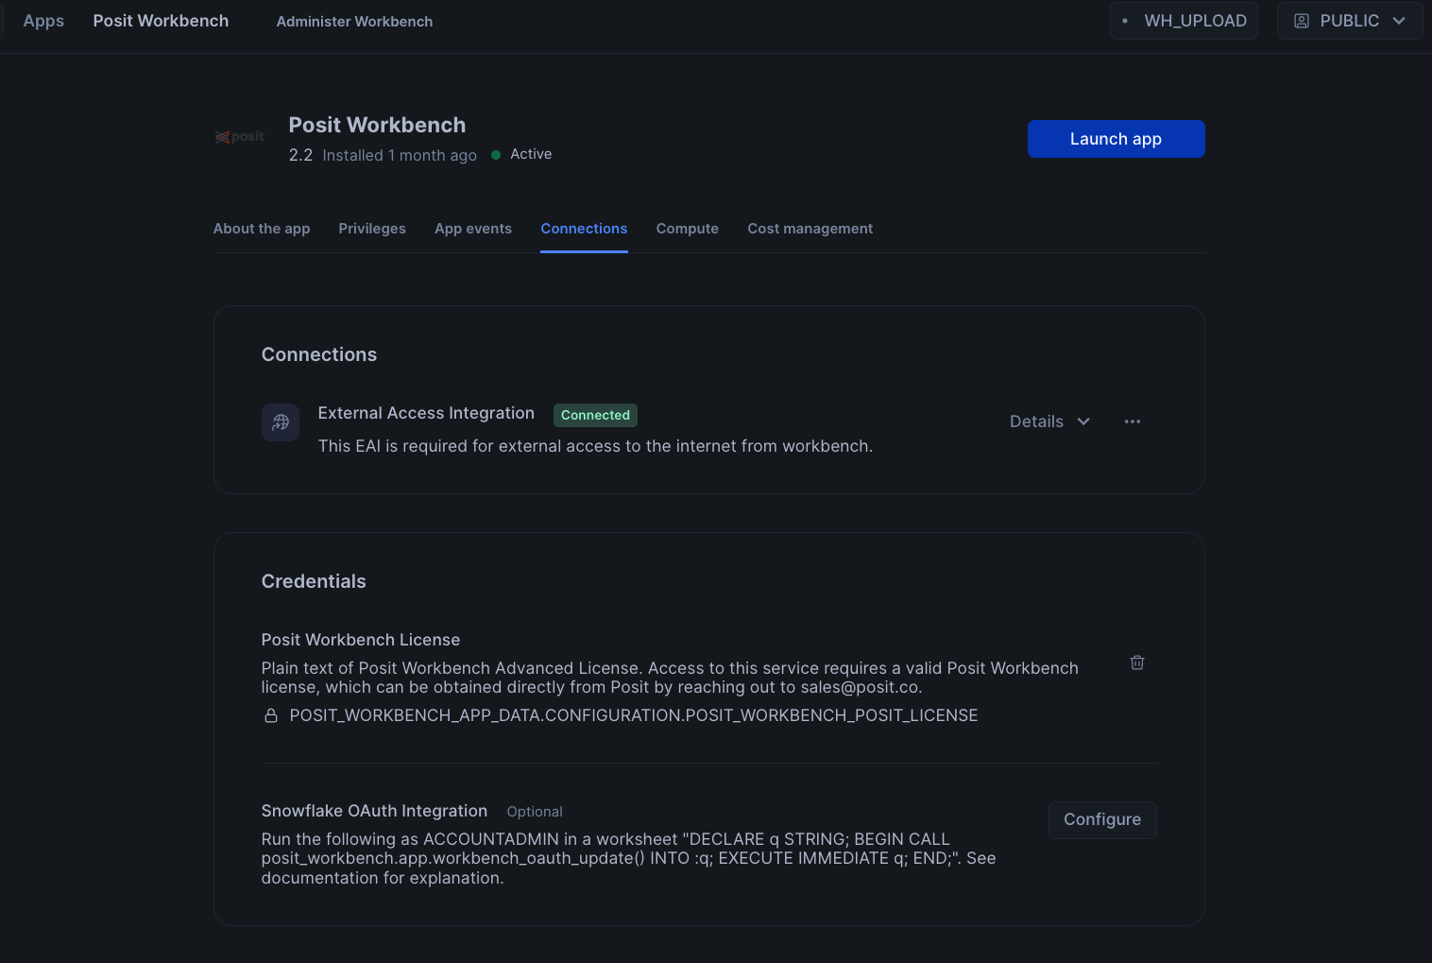Expand the Details section for the integration
1432x963 pixels.
coord(1048,421)
